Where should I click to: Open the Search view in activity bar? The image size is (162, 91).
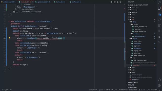pyautogui.click(x=159, y=3)
